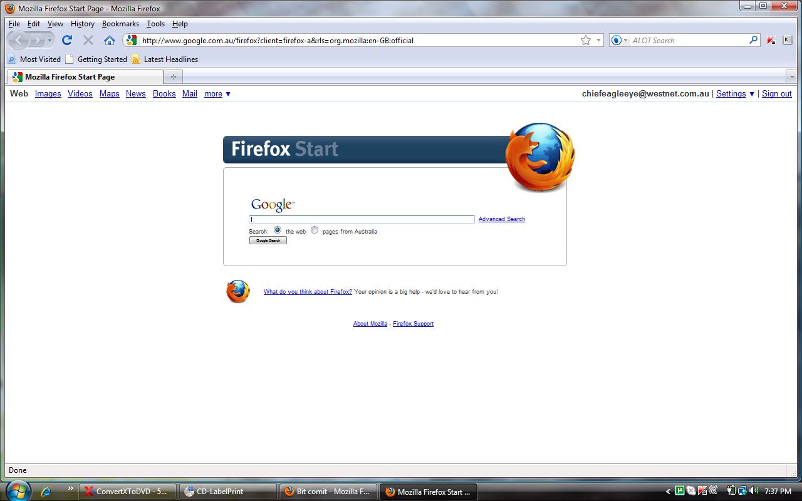Image resolution: width=802 pixels, height=501 pixels.
Task: Open the Bookmarks menu
Action: [120, 24]
